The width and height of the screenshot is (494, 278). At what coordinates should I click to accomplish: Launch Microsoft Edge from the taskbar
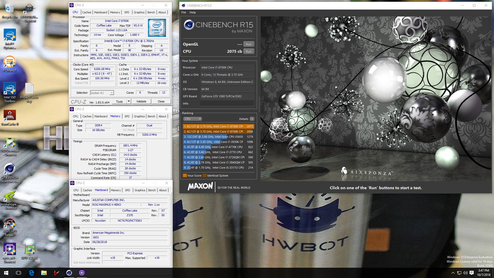pos(31,273)
